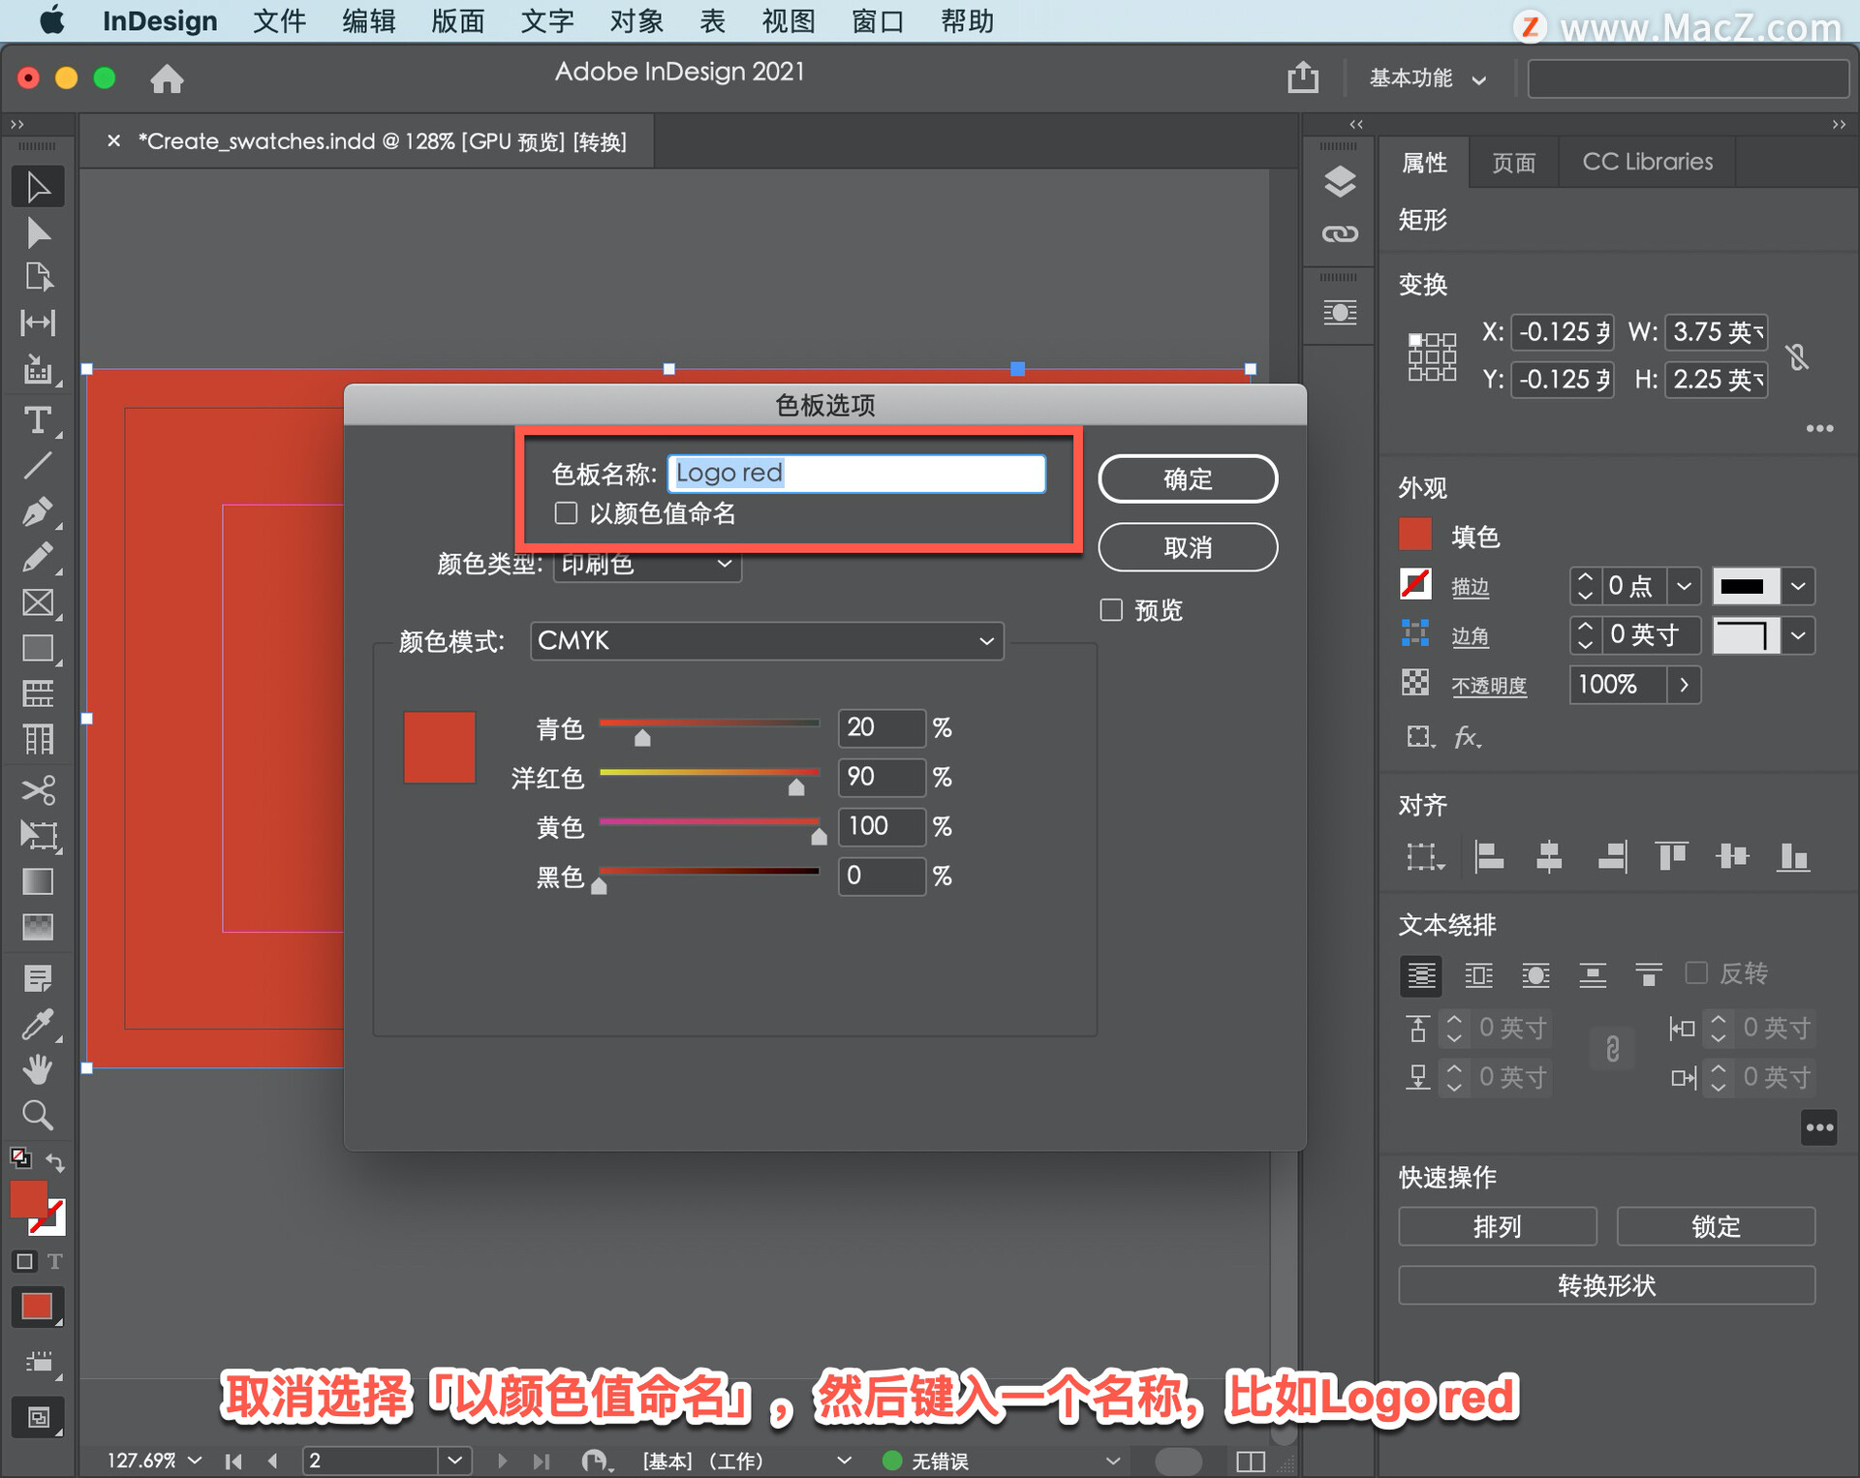Toggle the 预览 checkbox
The height and width of the screenshot is (1478, 1860).
[x=1111, y=610]
